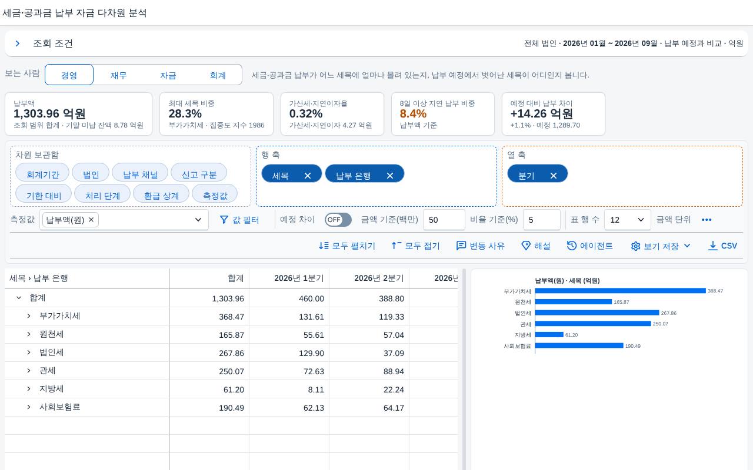Expand the 부가가치세 row
This screenshot has height=470, width=753.
coord(29,316)
